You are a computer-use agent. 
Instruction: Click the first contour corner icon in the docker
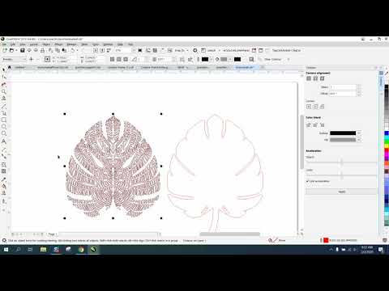point(309,107)
